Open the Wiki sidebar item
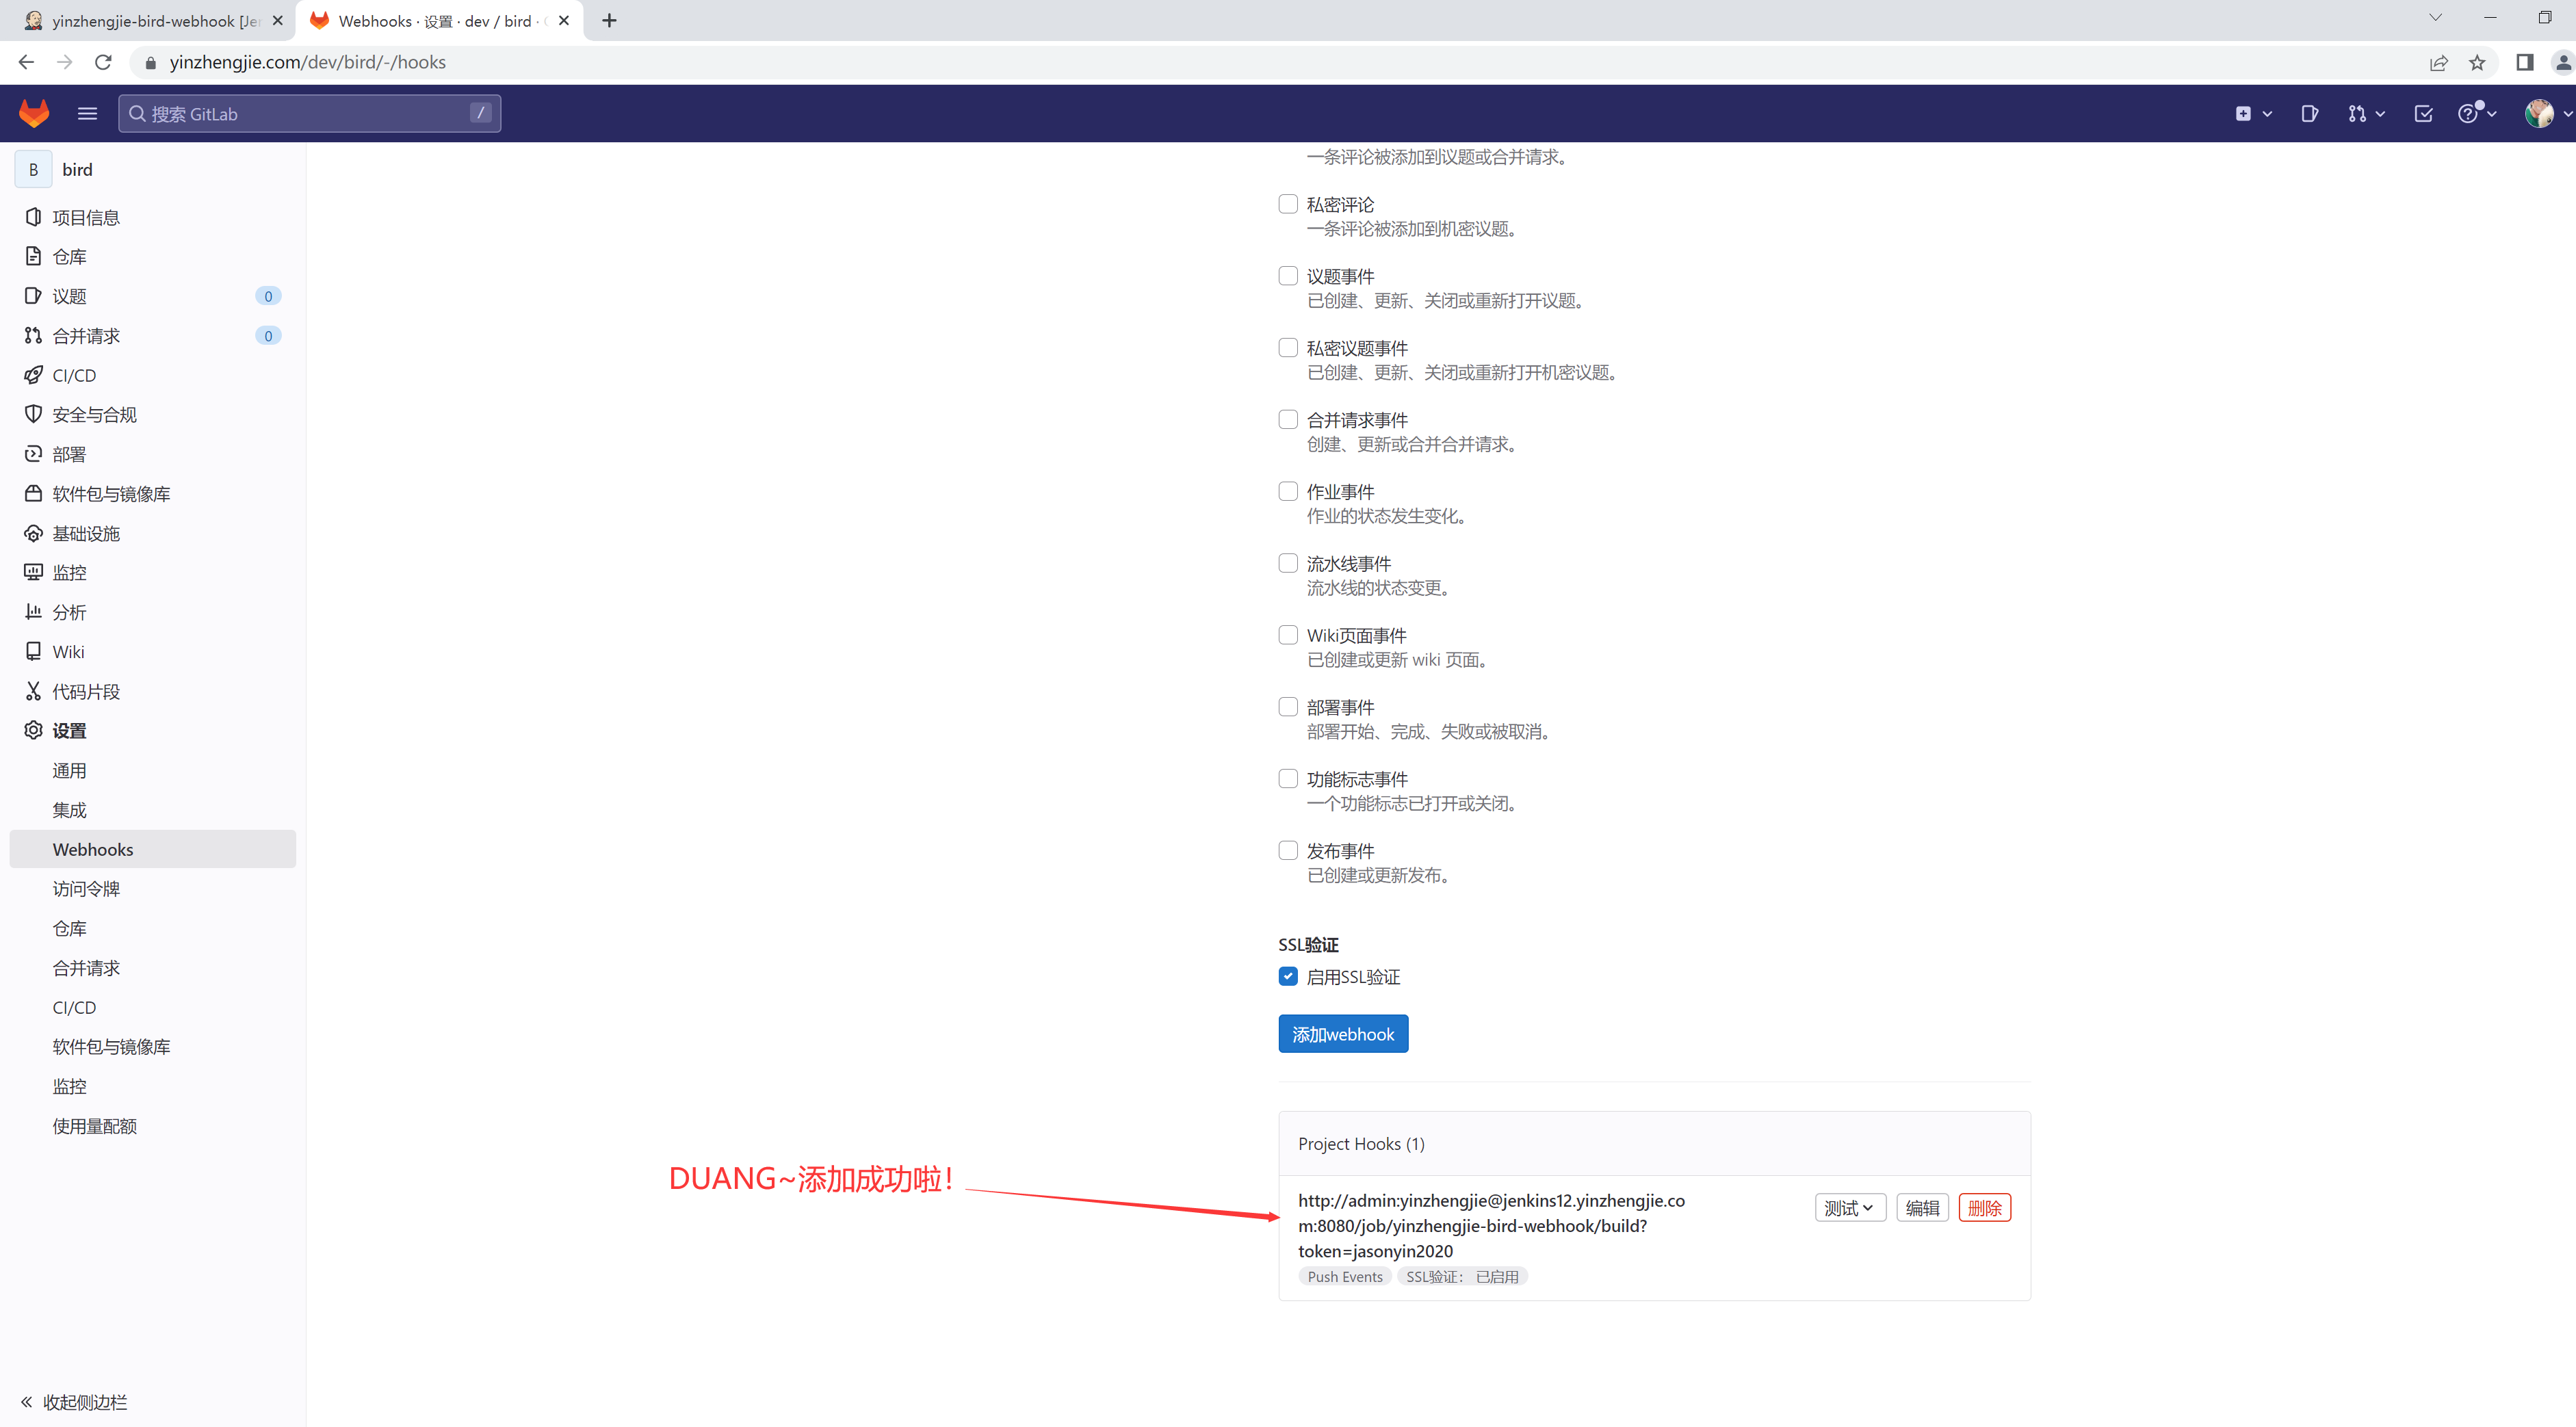Viewport: 2576px width, 1427px height. click(68, 652)
